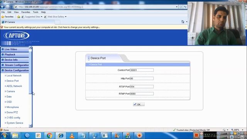Click the Compatibility View page icon
Screen dimensions: 247x139
click(181, 7)
